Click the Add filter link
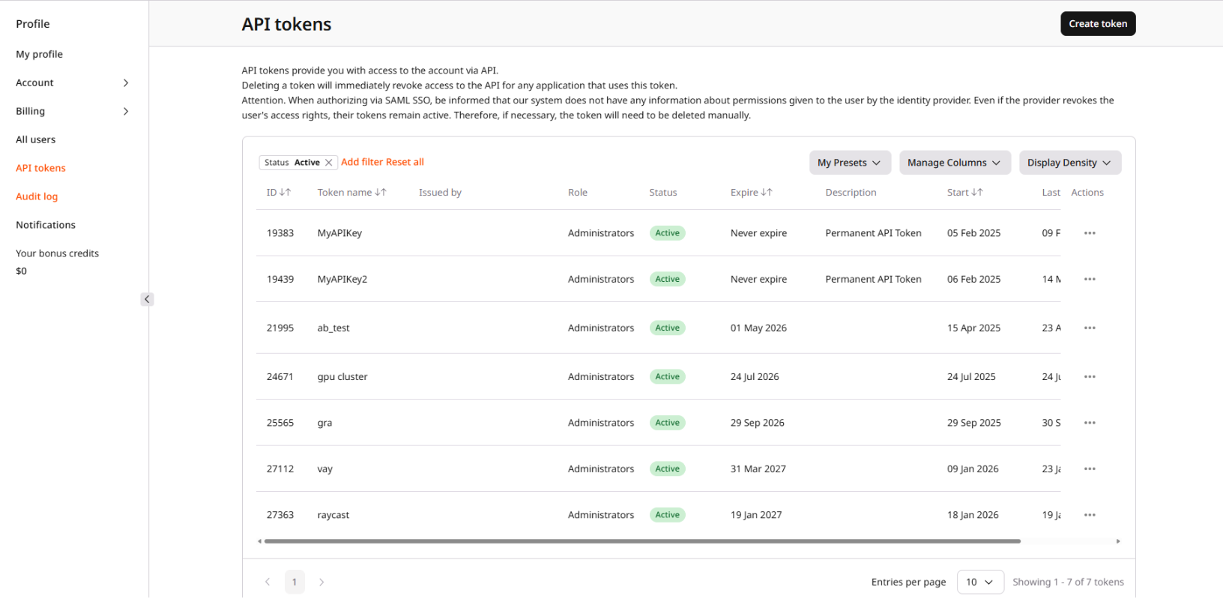Image resolution: width=1223 pixels, height=599 pixels. [x=362, y=162]
